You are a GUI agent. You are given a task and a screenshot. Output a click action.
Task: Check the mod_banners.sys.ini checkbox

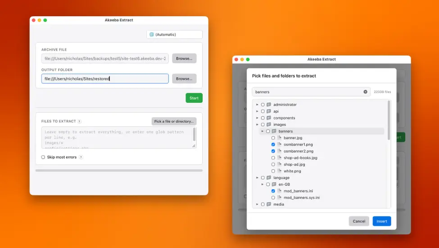coord(273,197)
